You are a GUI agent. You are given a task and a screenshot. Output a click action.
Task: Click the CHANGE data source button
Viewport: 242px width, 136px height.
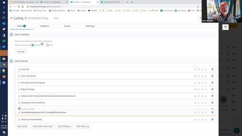click(x=21, y=52)
